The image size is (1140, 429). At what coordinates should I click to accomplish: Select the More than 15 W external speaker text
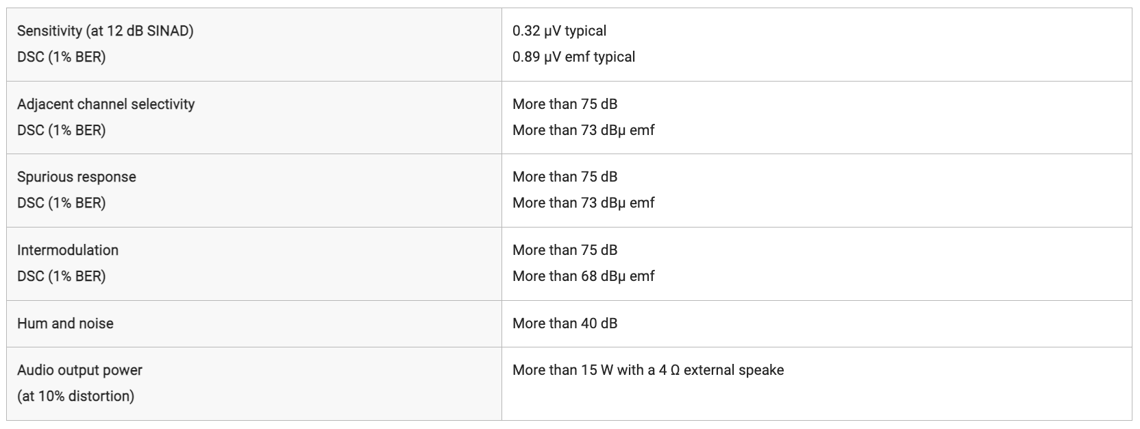648,370
